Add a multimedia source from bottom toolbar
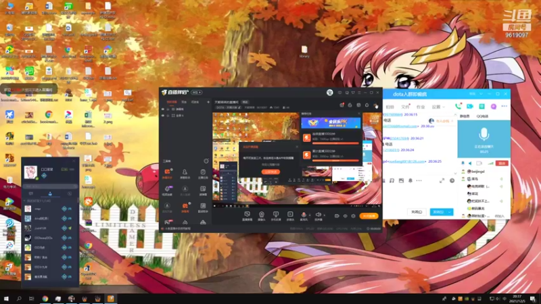Screen dimensions: 541x304 [290, 216]
